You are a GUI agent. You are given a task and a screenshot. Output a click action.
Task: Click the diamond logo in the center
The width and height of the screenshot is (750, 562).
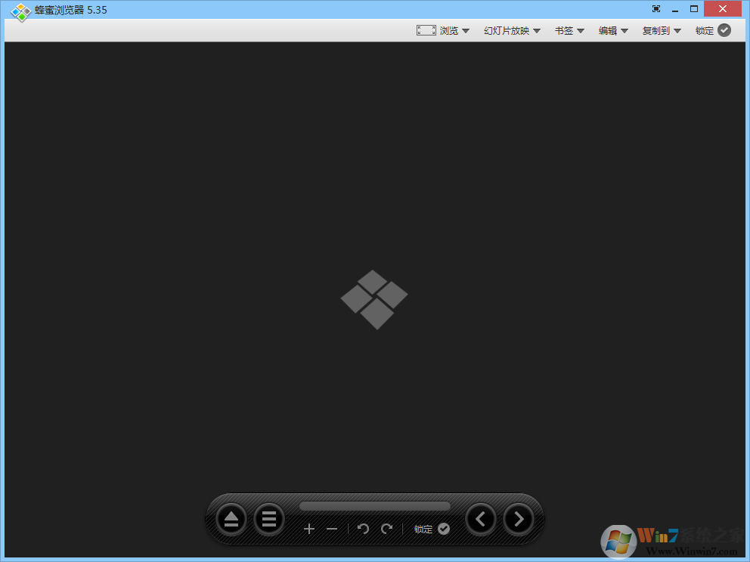(x=374, y=299)
